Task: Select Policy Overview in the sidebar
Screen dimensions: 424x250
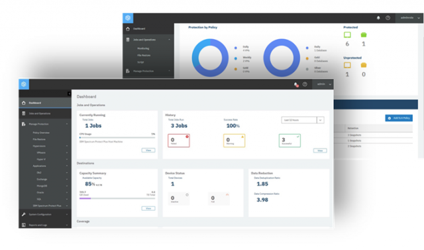Action: [x=41, y=133]
